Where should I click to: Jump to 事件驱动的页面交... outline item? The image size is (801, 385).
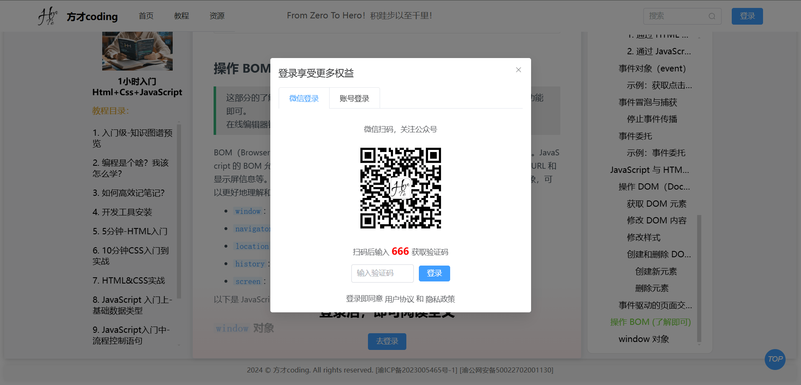tap(655, 305)
